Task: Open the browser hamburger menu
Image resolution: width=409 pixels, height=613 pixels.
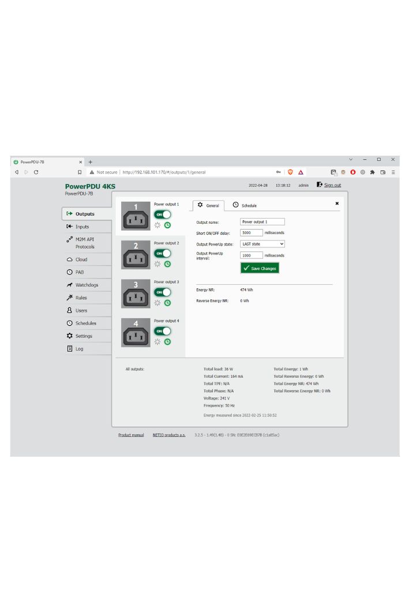Action: pos(393,172)
